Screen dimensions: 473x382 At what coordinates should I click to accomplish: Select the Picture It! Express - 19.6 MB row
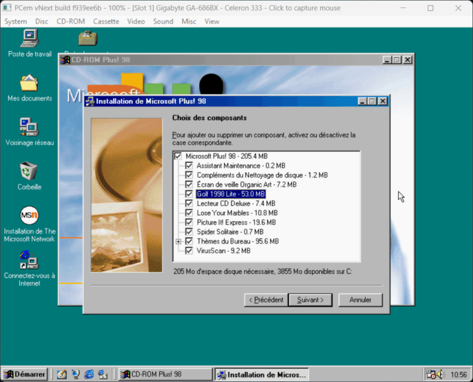pyautogui.click(x=236, y=222)
